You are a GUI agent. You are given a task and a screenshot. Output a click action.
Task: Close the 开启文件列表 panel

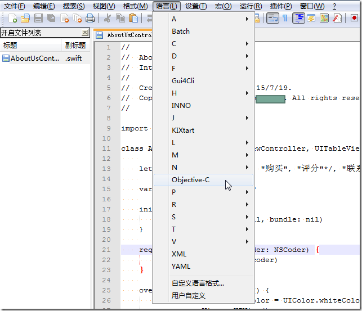tap(85, 33)
